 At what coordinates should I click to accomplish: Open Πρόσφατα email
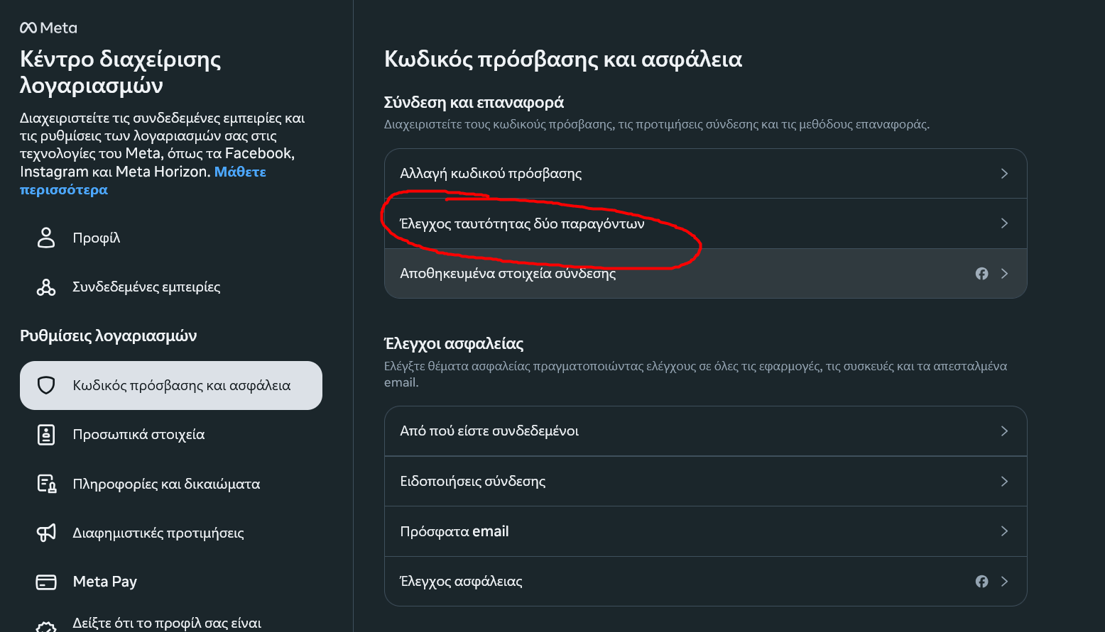(706, 531)
